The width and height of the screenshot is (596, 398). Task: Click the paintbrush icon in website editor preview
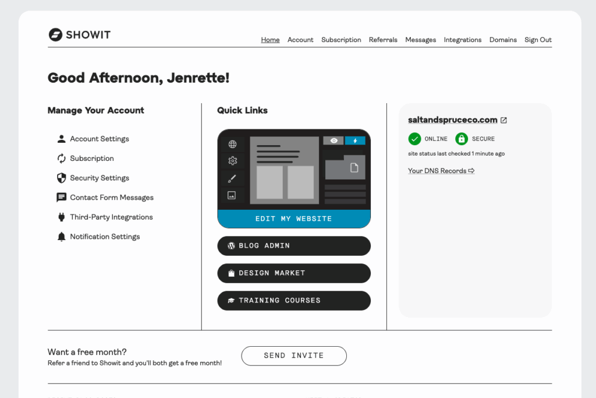232,178
